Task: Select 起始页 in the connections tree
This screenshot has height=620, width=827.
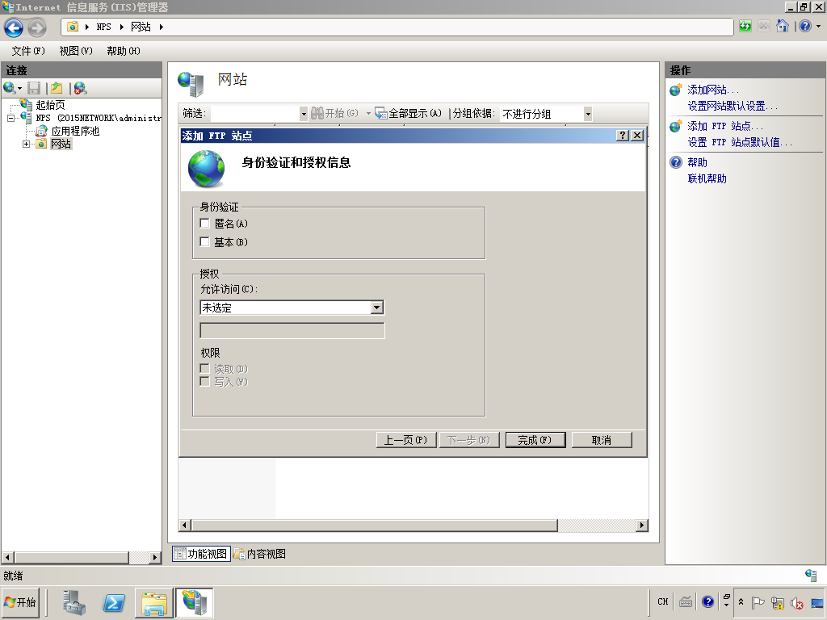Action: [51, 105]
